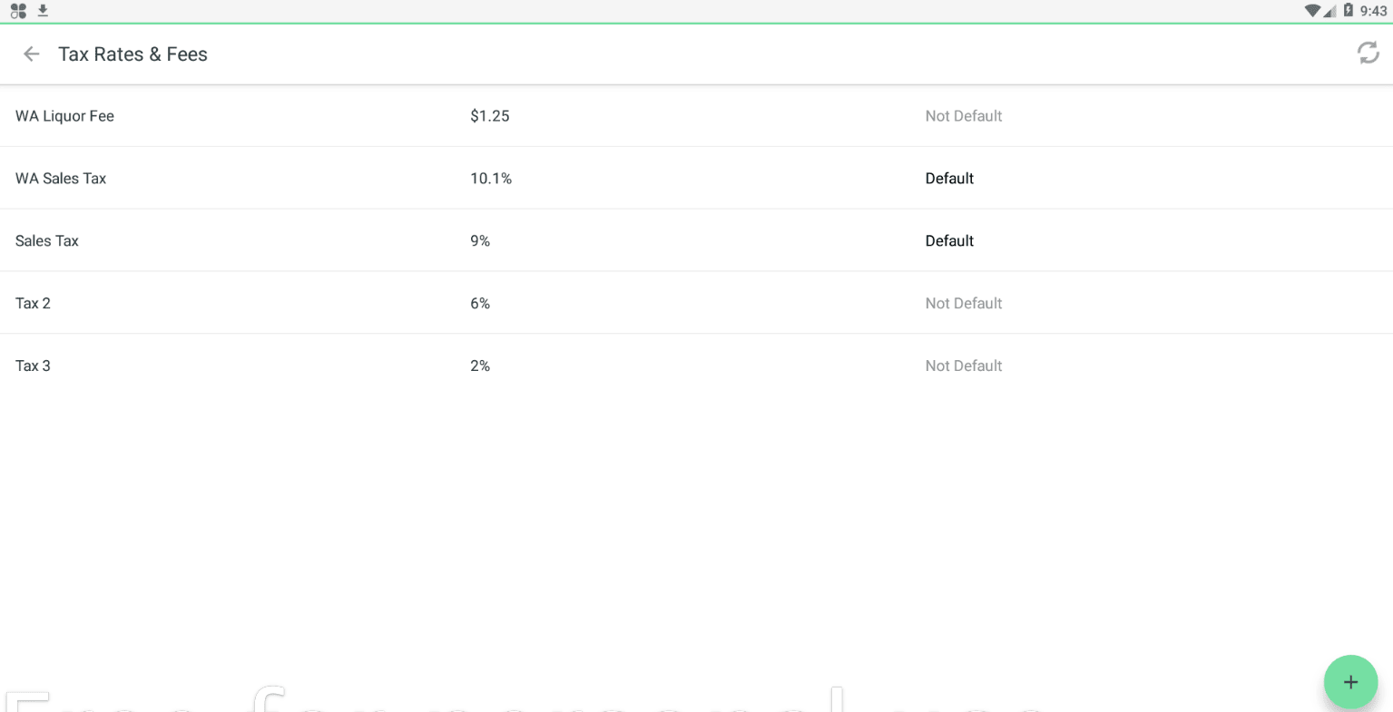Screen dimensions: 1393x712
Task: Open the Sales Tax entry
Action: coord(696,241)
